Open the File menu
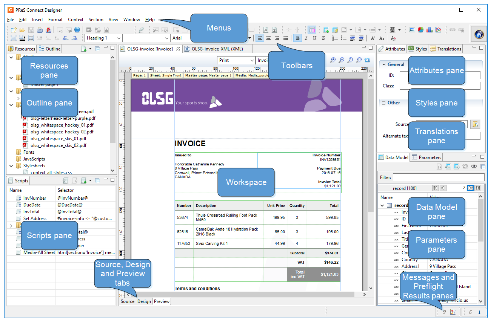Viewport: 488px width, 318px height. pyautogui.click(x=11, y=20)
